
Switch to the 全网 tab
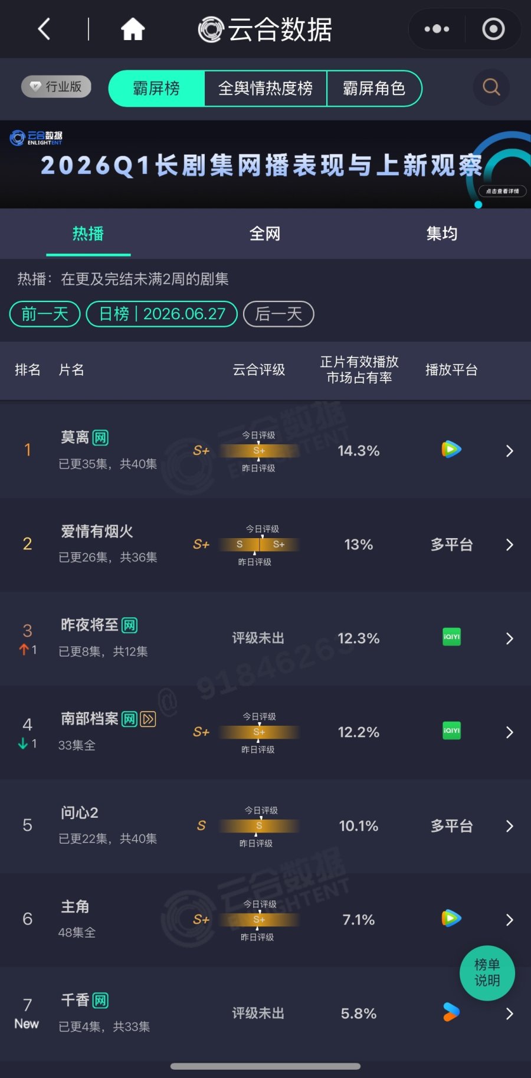(265, 234)
